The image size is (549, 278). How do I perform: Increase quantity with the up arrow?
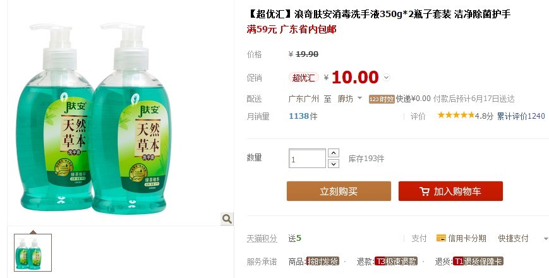click(334, 153)
